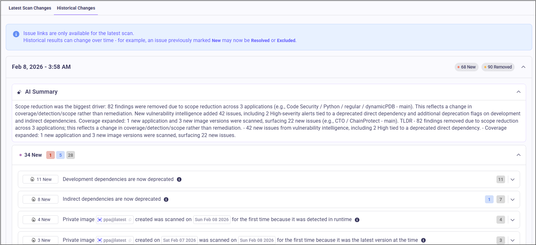Click the red severity count 1 badge
The width and height of the screenshot is (536, 245).
click(50, 155)
